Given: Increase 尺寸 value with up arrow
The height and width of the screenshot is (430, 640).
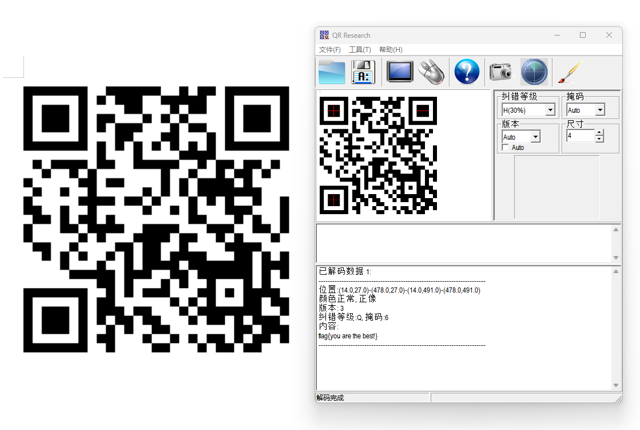Looking at the screenshot, I should pyautogui.click(x=599, y=132).
